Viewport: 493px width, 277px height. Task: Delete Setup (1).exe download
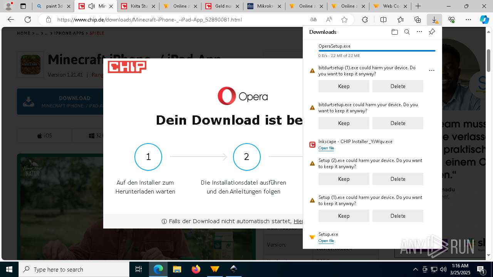click(x=398, y=216)
